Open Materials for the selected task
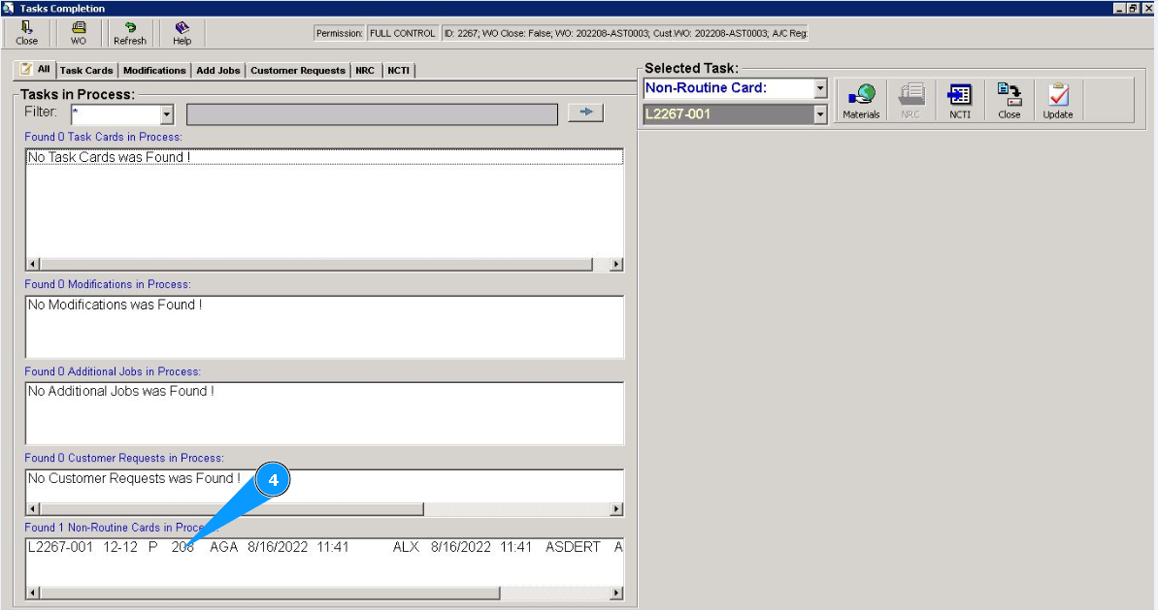1158x612 pixels. coord(861,101)
